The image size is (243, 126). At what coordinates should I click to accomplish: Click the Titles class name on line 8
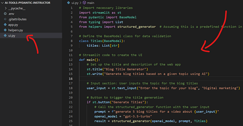(x=96, y=41)
